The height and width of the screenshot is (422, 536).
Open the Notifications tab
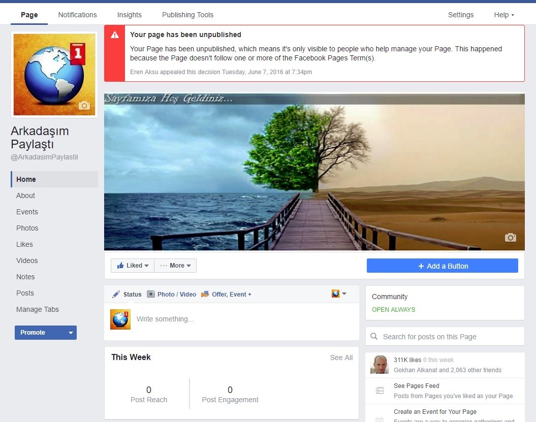tap(78, 15)
